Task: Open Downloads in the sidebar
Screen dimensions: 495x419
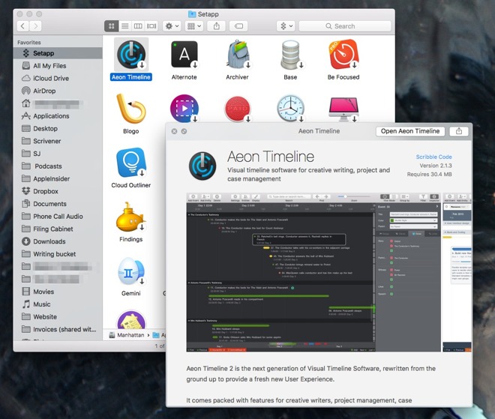Action: point(58,241)
